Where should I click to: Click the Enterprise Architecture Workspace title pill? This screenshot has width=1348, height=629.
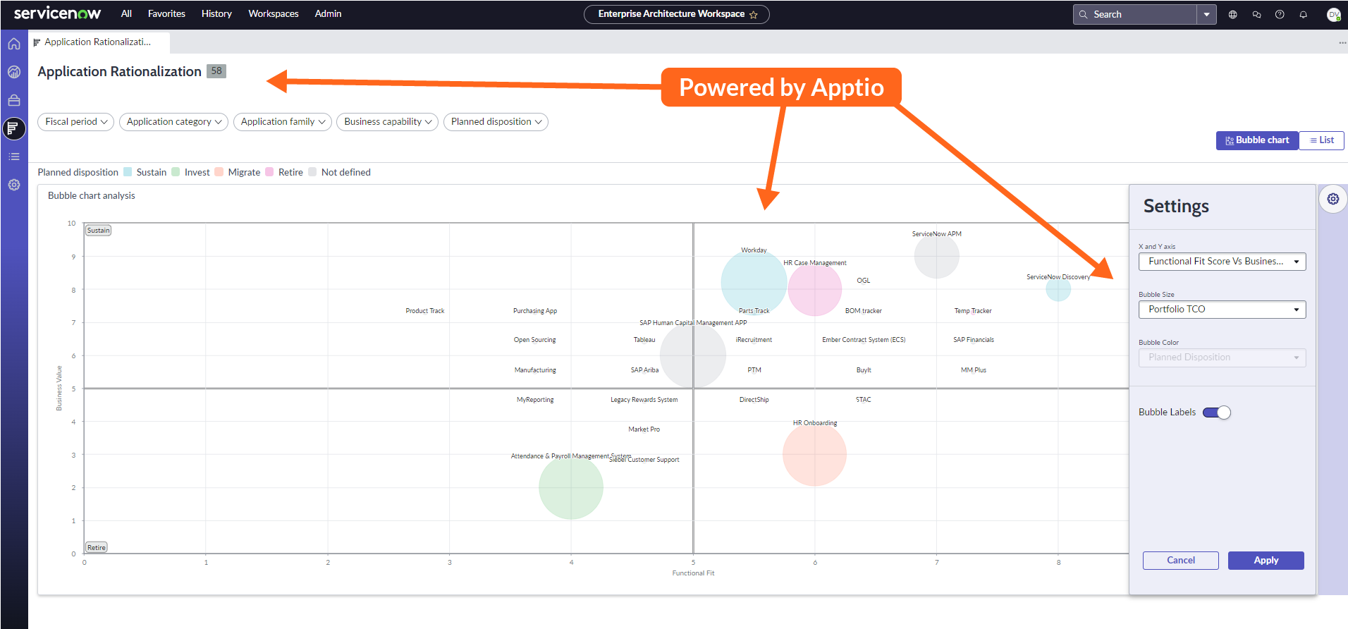(x=676, y=14)
